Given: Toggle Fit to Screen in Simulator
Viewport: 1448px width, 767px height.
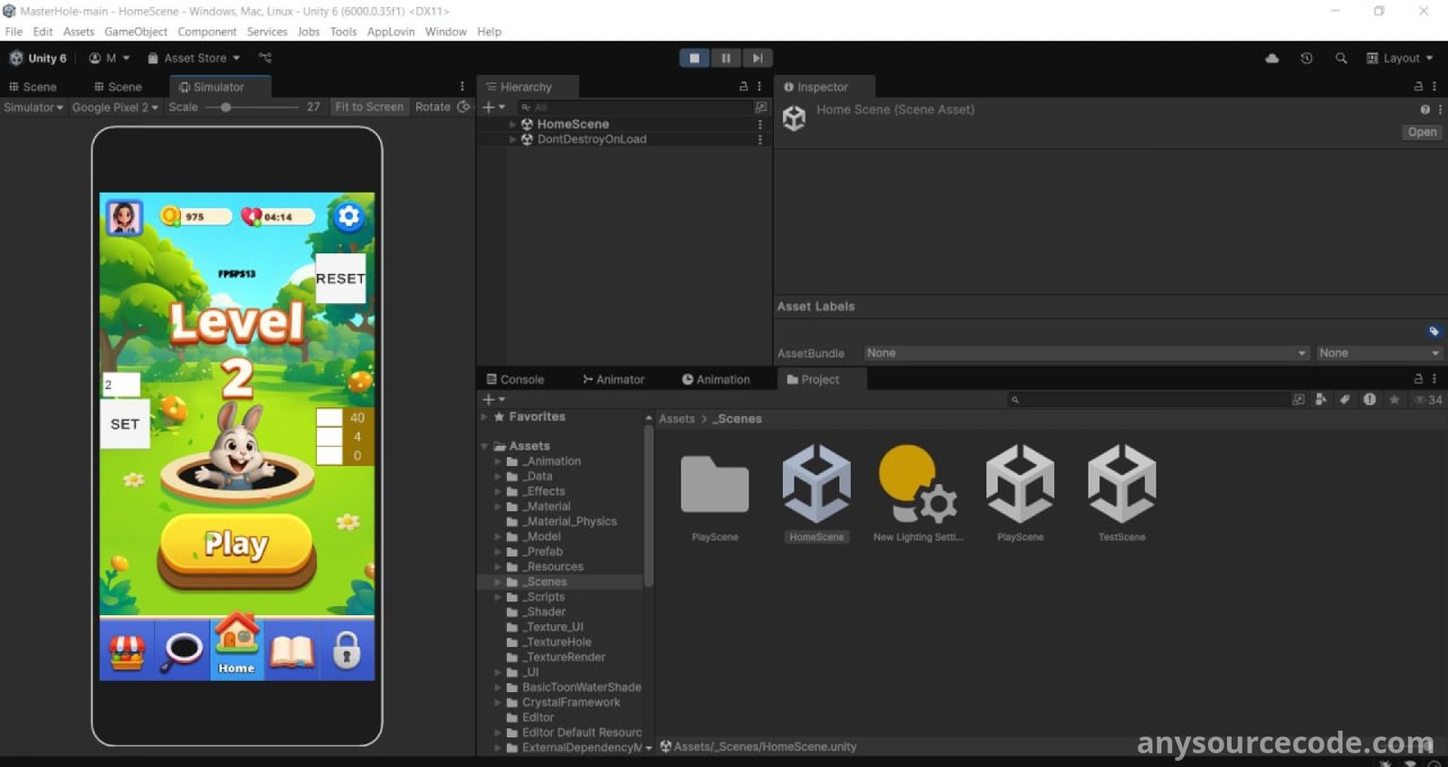Looking at the screenshot, I should [x=369, y=107].
